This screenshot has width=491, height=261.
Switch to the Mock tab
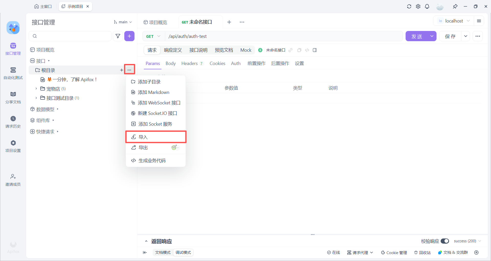click(245, 50)
